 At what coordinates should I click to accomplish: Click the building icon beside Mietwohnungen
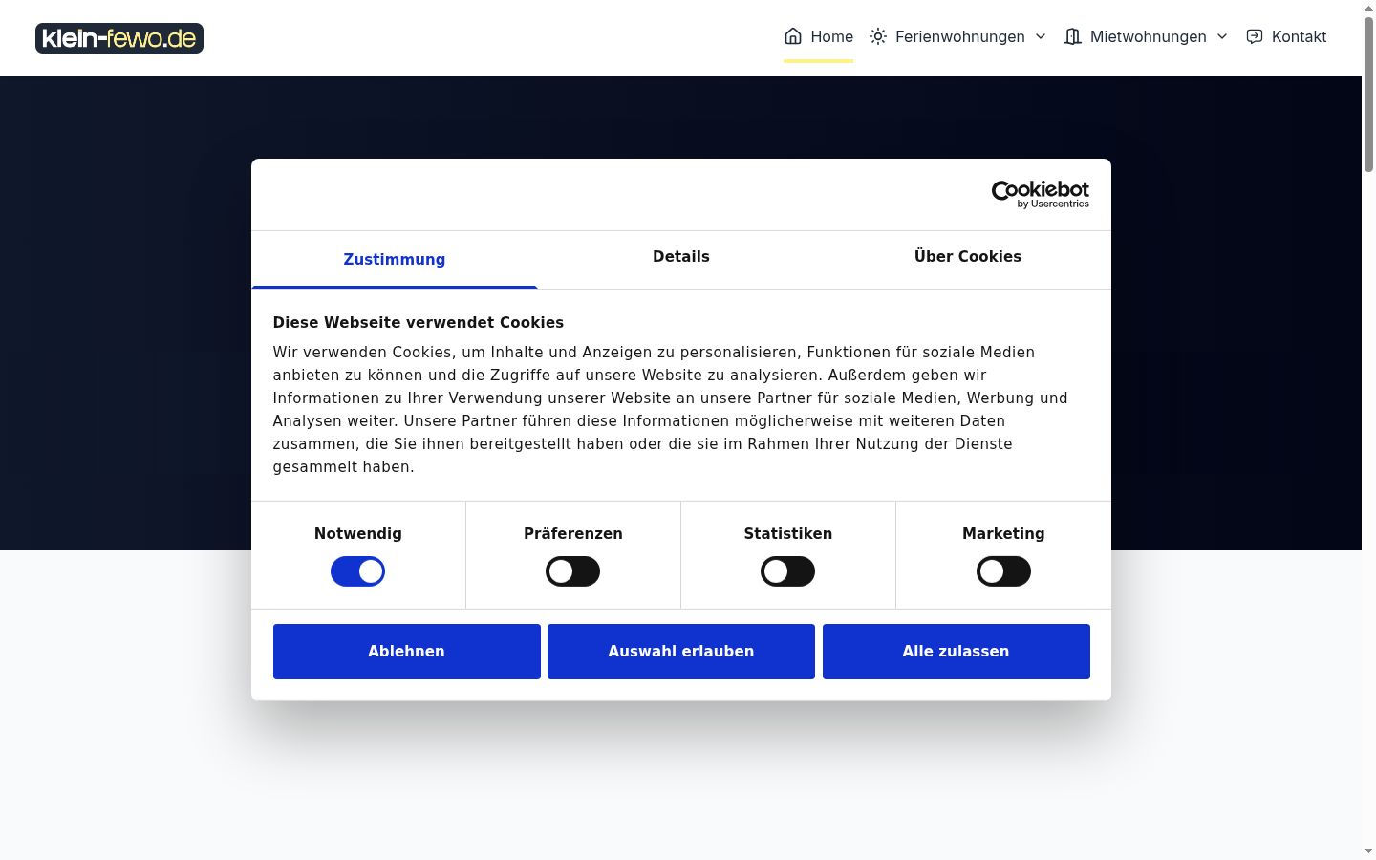click(x=1073, y=36)
